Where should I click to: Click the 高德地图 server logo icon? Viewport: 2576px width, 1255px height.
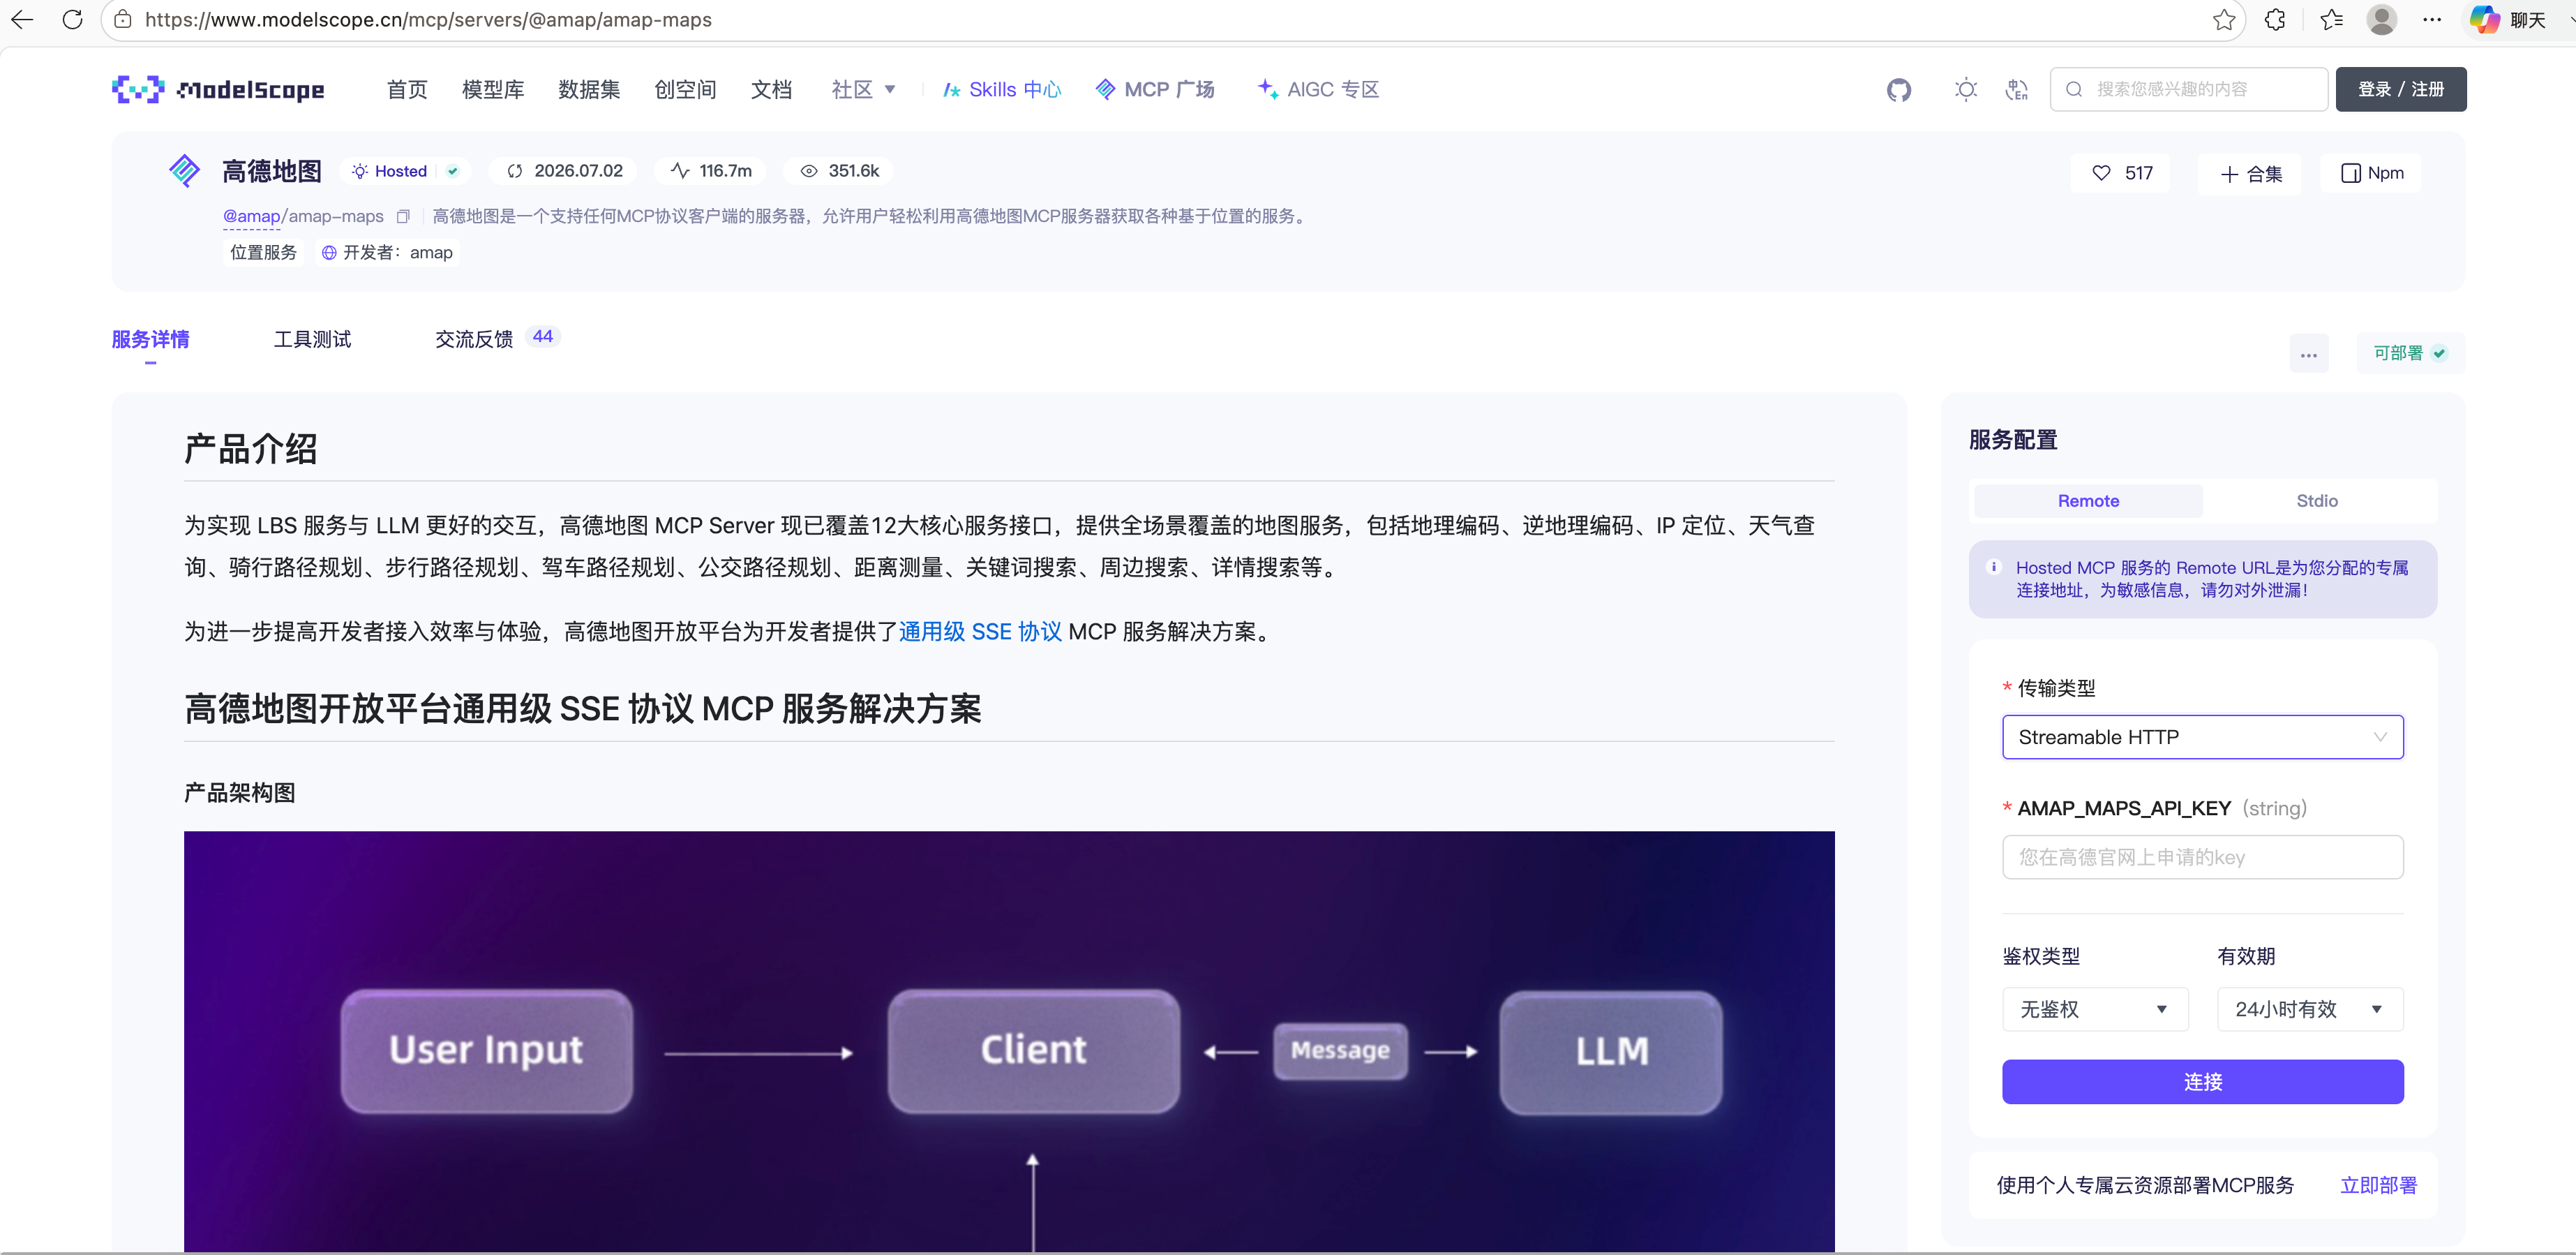185,171
